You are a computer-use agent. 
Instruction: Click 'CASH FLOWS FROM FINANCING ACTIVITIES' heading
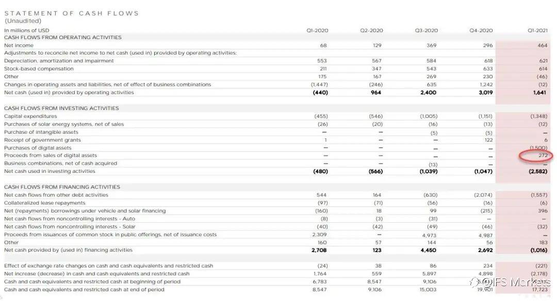(x=62, y=187)
